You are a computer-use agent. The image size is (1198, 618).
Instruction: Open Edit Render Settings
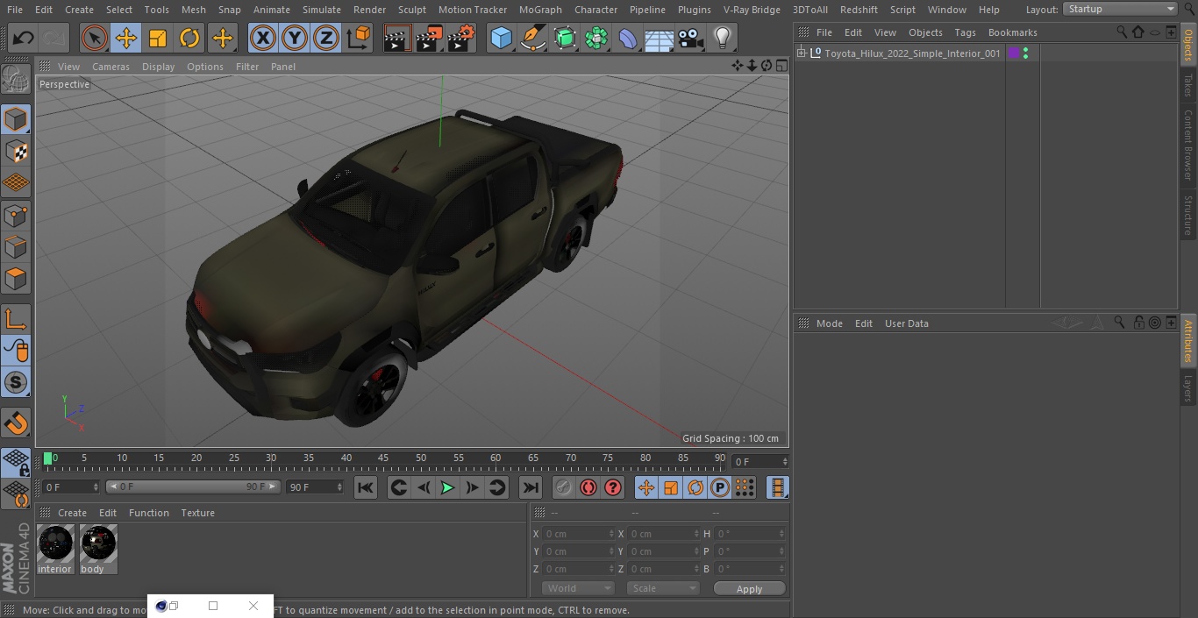click(461, 38)
